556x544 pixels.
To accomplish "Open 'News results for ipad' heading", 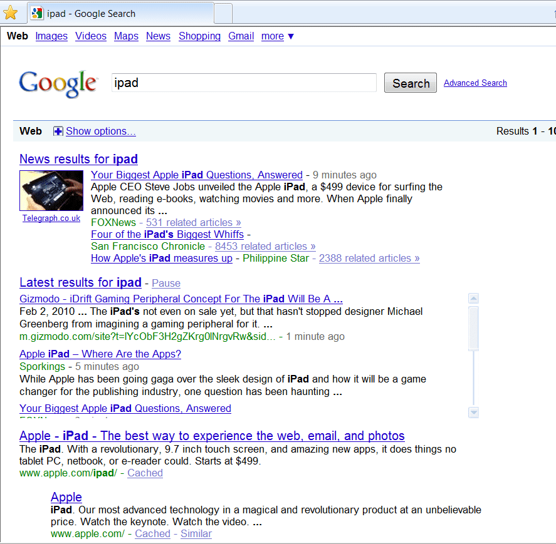I will pyautogui.click(x=79, y=159).
